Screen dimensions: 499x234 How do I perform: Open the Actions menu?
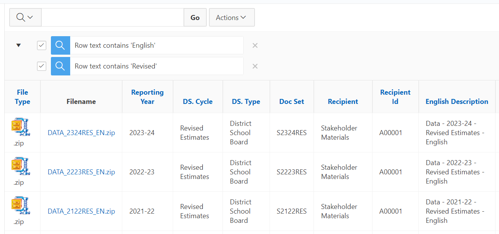231,18
